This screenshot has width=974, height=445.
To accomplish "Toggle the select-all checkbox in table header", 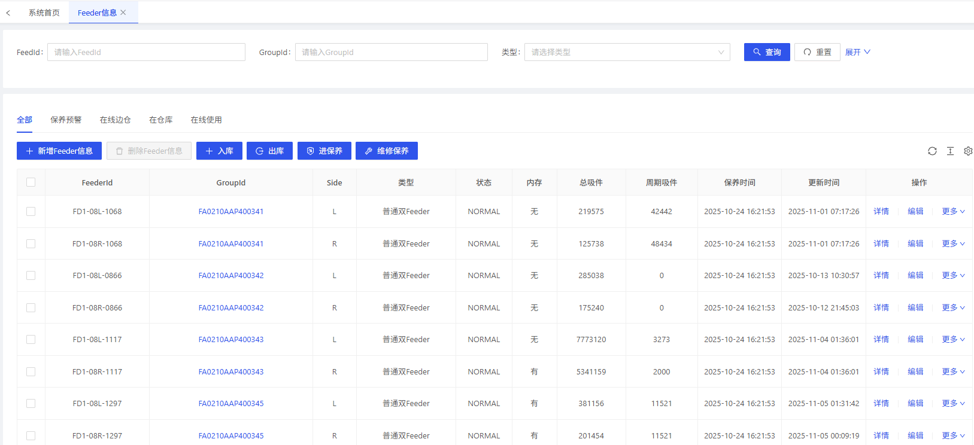I will (x=31, y=182).
